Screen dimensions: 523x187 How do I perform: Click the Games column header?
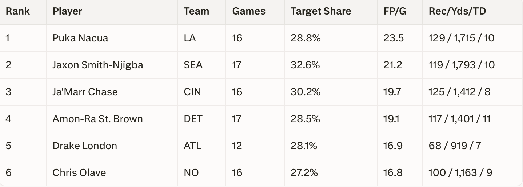tap(249, 11)
